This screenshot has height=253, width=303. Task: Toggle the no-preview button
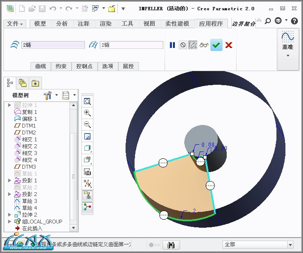tap(183, 45)
